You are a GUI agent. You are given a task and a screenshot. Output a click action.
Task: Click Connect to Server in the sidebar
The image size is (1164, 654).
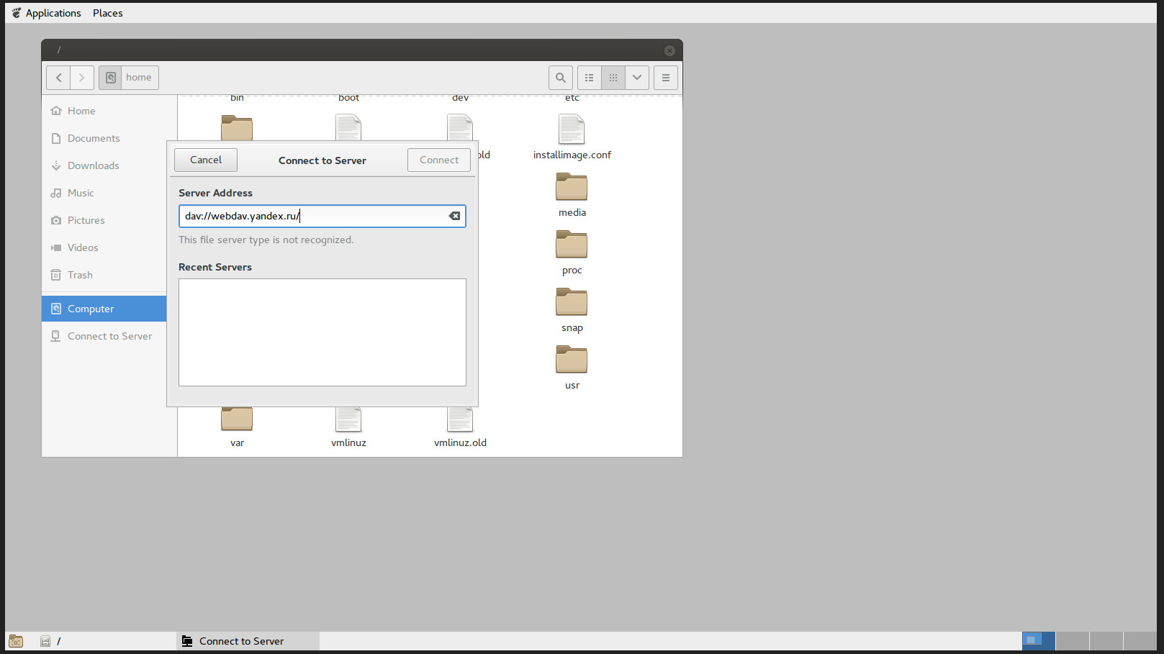104,336
